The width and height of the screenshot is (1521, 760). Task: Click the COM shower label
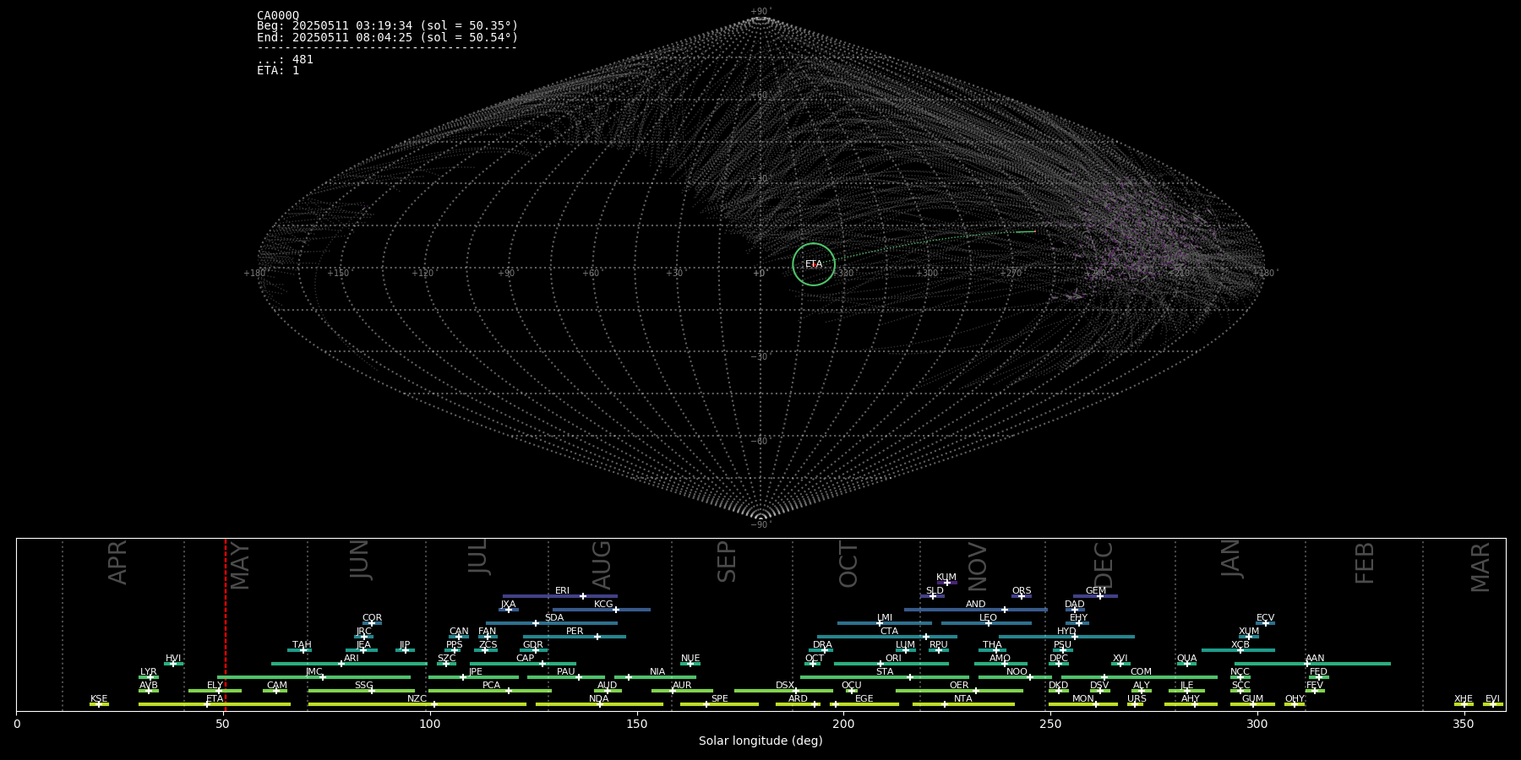1141,672
